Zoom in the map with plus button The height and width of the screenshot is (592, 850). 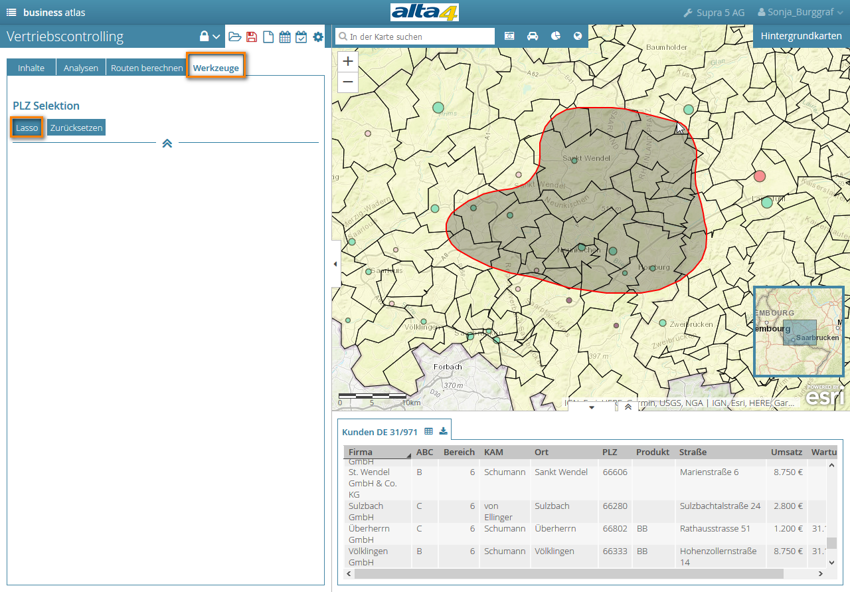(x=349, y=61)
